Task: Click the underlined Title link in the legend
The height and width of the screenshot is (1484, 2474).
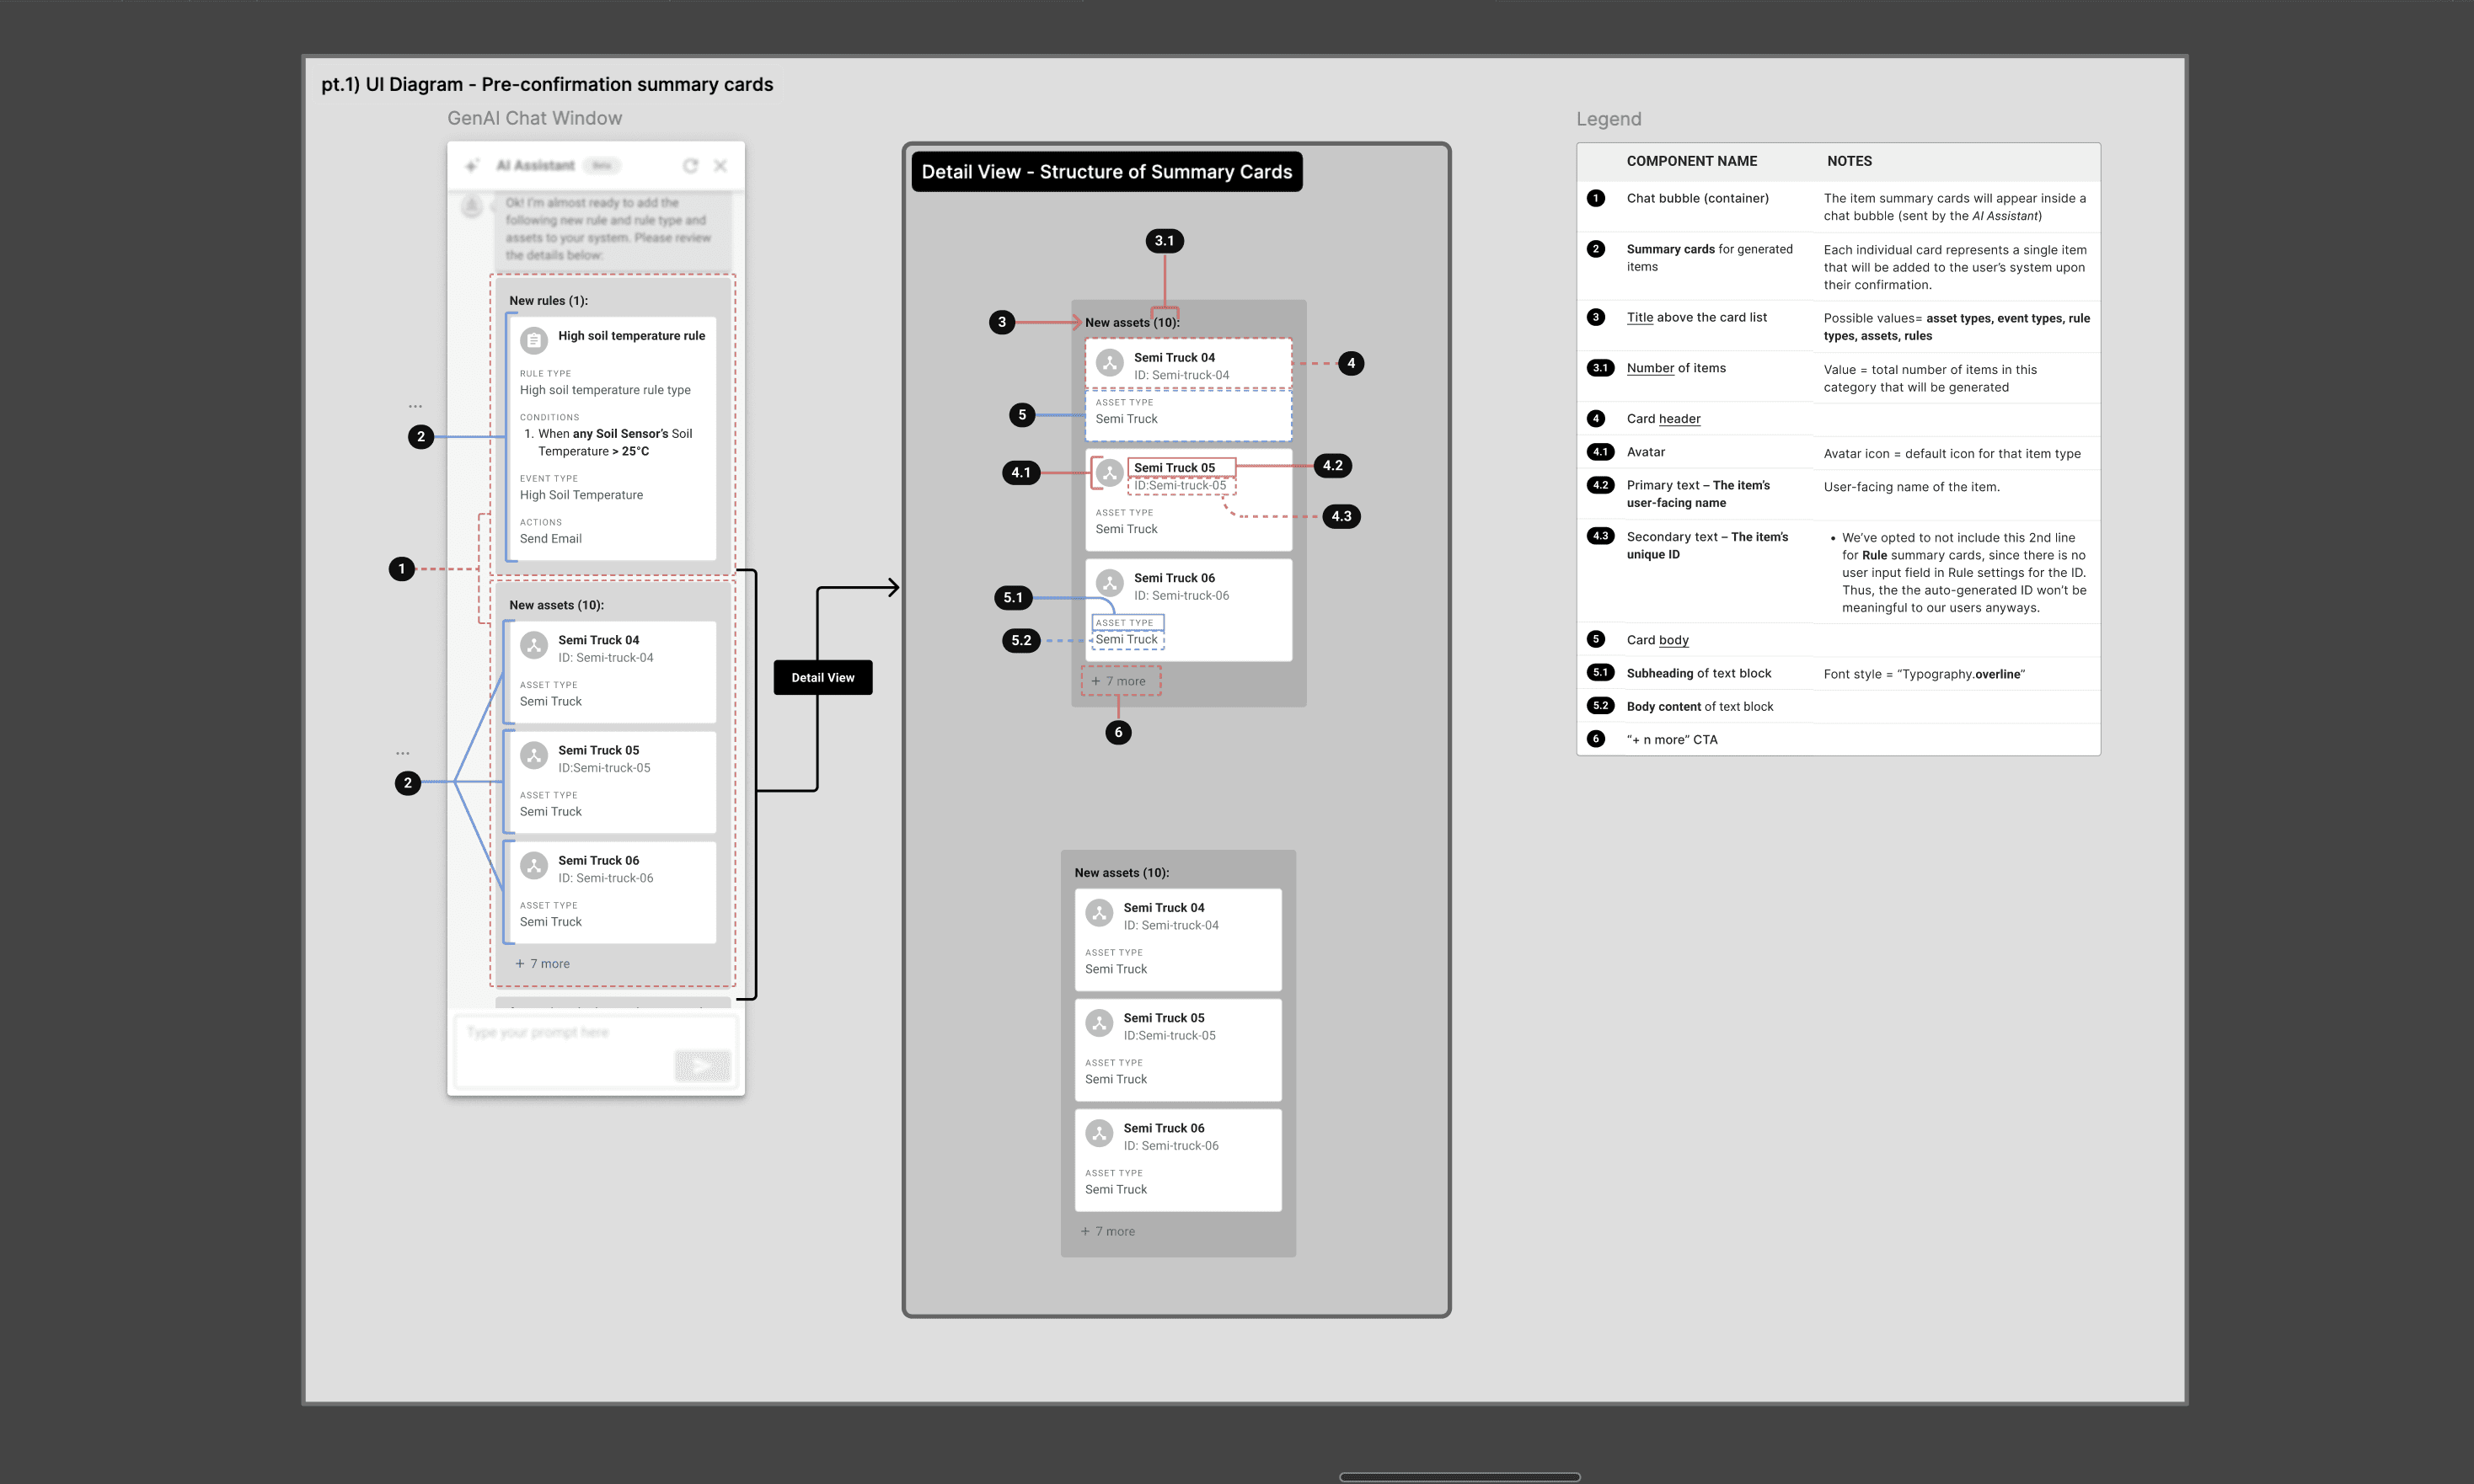Action: (x=1640, y=318)
